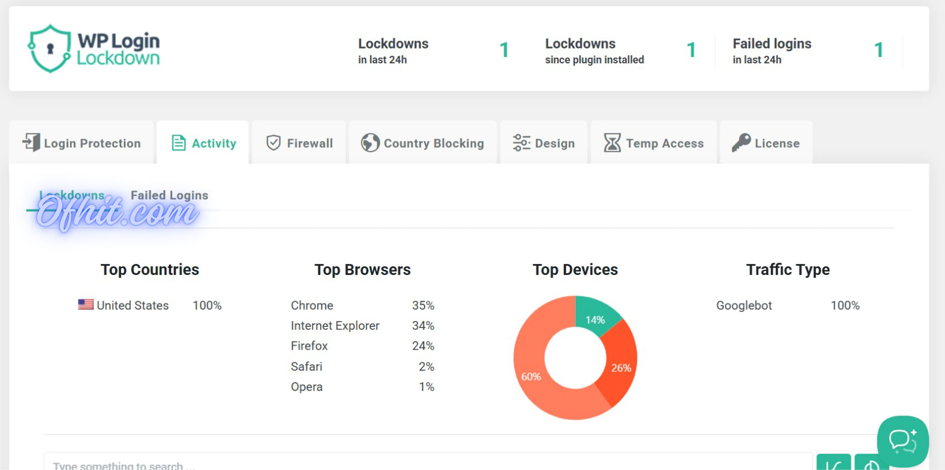Click the line chart button beside search
This screenshot has width=945, height=470.
[833, 464]
